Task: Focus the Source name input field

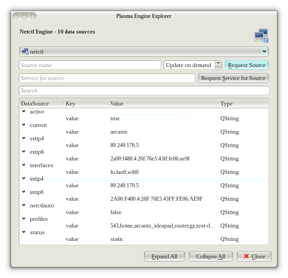Action: pyautogui.click(x=89, y=65)
